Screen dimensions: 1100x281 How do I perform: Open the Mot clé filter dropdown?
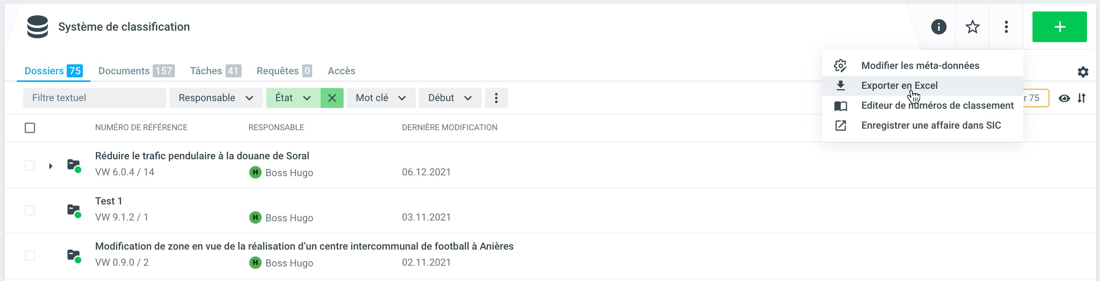380,98
